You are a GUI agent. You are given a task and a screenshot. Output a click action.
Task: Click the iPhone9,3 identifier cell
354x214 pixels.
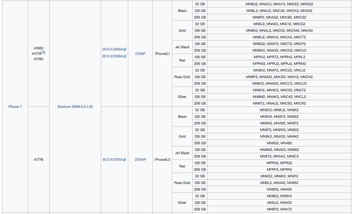(162, 160)
